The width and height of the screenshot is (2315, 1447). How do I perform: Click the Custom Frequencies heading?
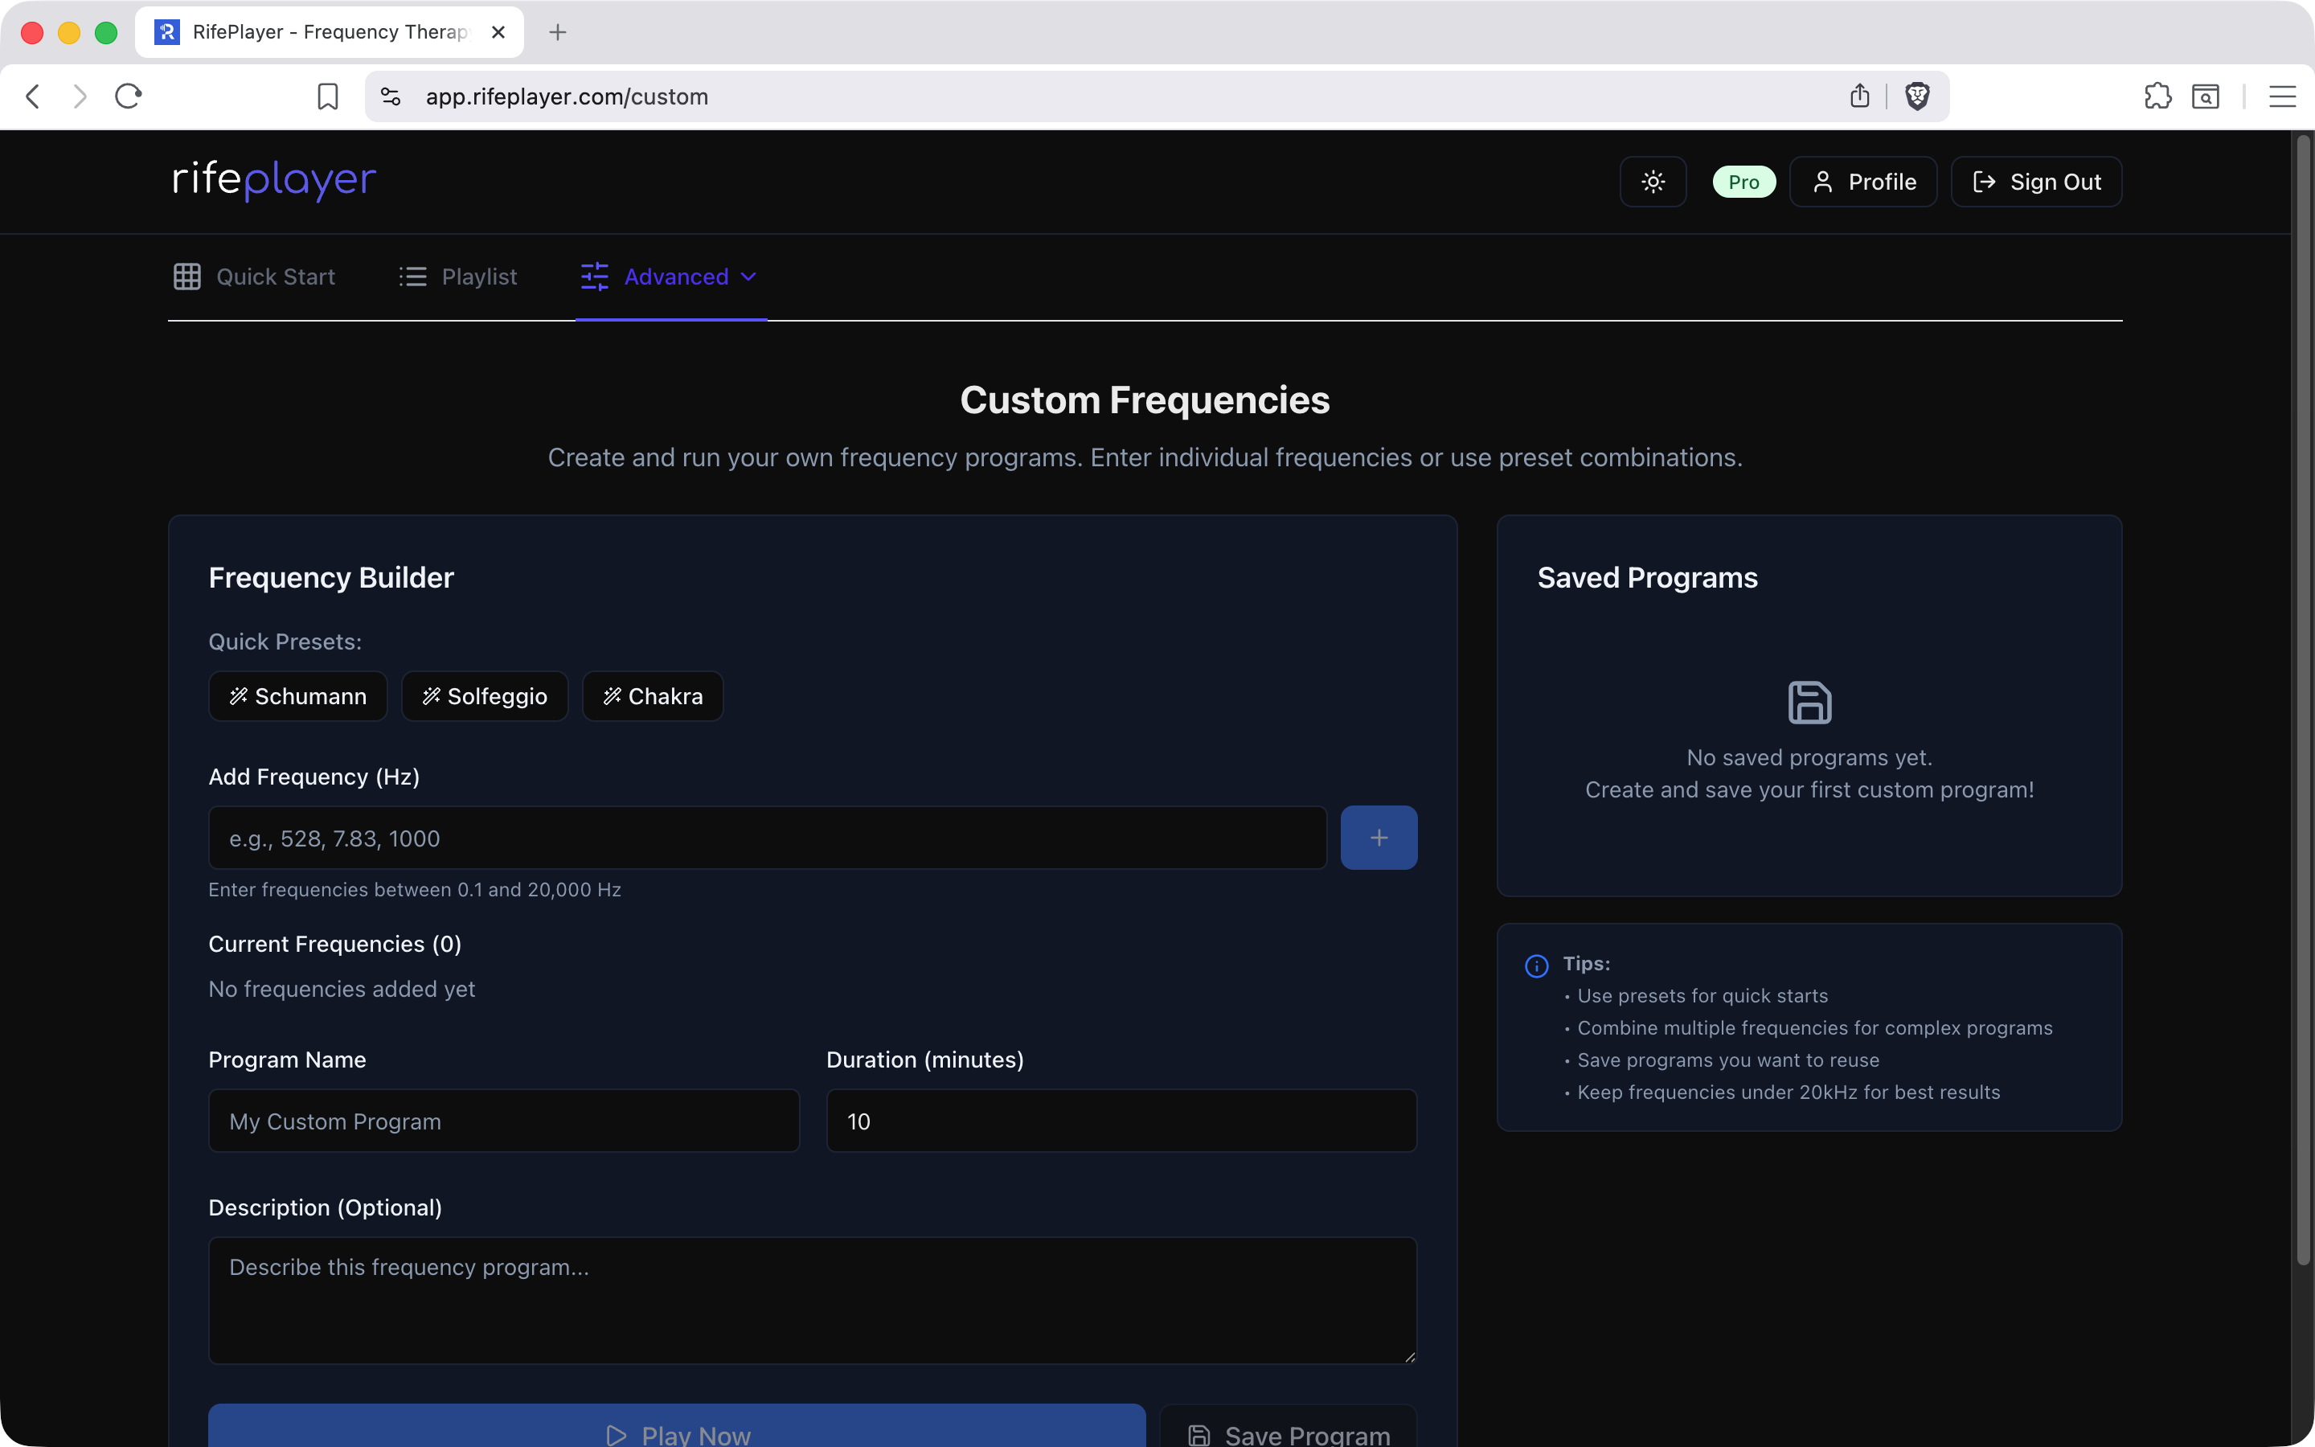tap(1145, 400)
